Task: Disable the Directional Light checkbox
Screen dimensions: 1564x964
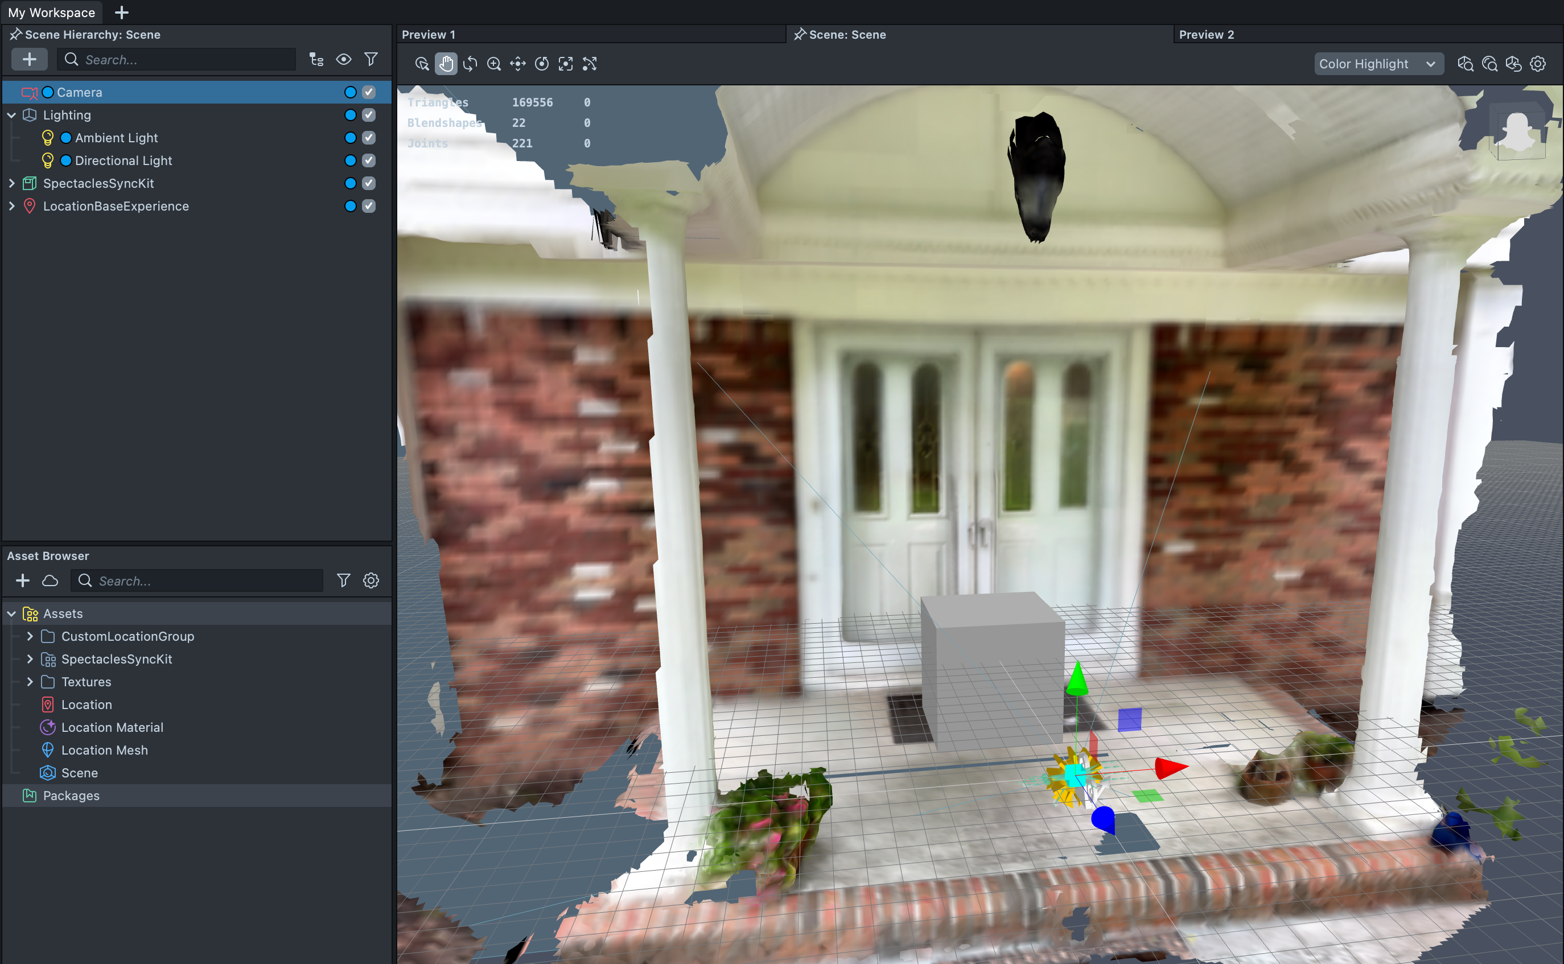Action: [x=369, y=160]
